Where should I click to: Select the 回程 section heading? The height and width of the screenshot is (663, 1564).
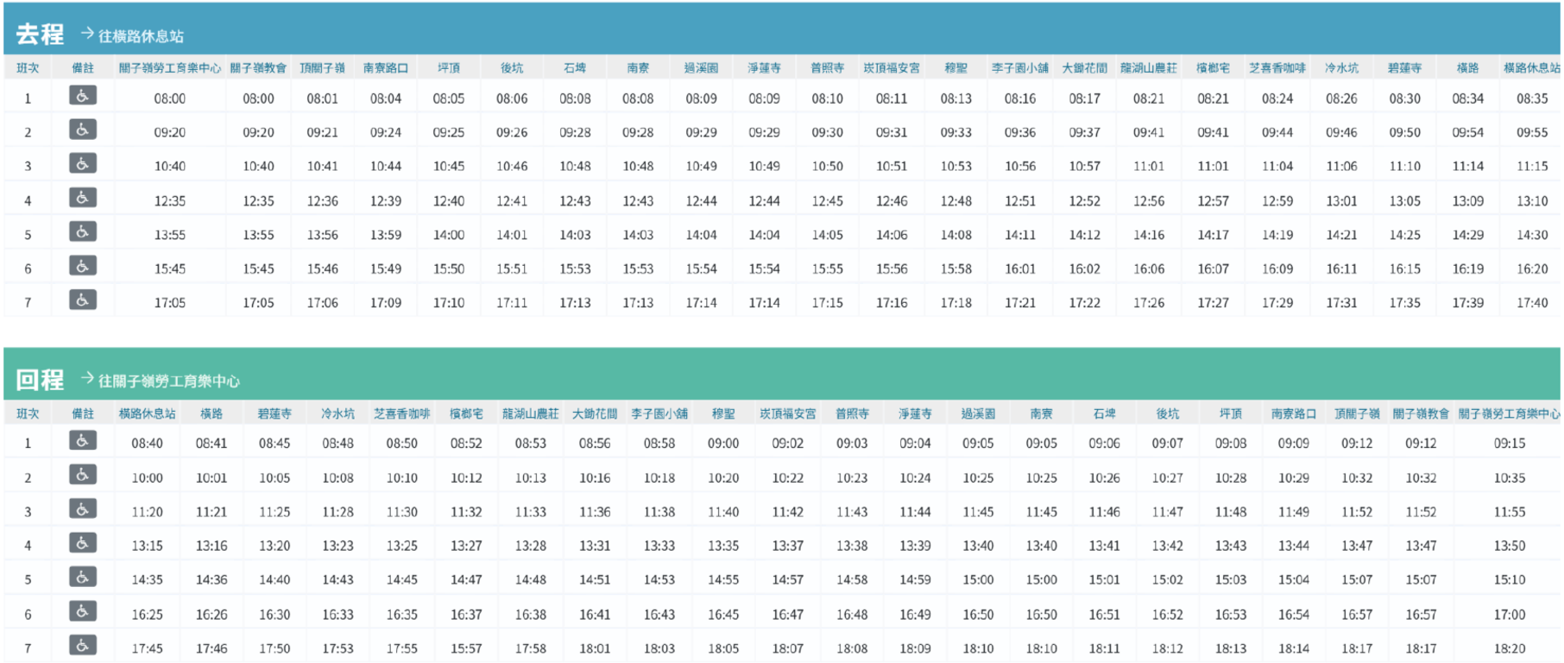(40, 380)
